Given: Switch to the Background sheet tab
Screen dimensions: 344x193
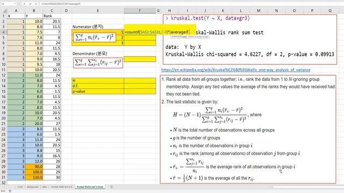Looking at the screenshot, I should 32,187.
